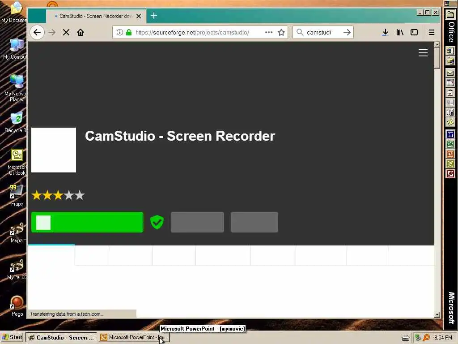Click the green network tray icon

418,338
